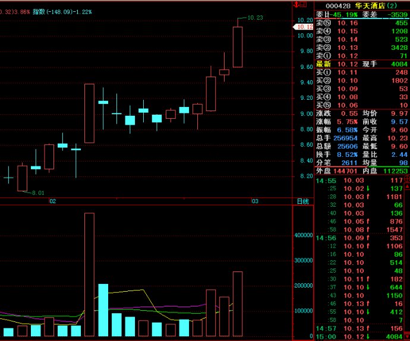Click the low price label 8.01 on chart
This screenshot has height=341, width=410.
coord(38,193)
